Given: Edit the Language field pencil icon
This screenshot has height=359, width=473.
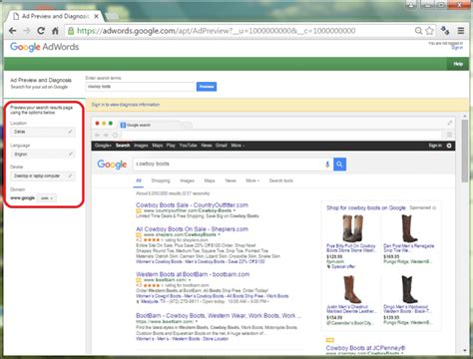Looking at the screenshot, I should (70, 154).
